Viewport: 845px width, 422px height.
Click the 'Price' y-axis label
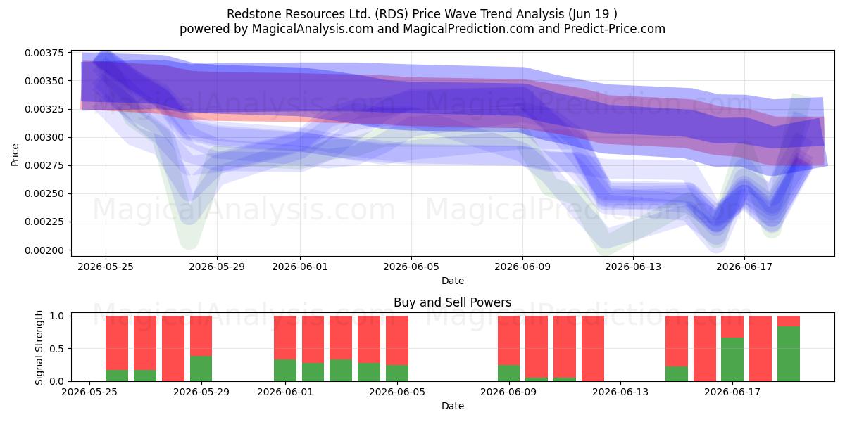point(15,154)
